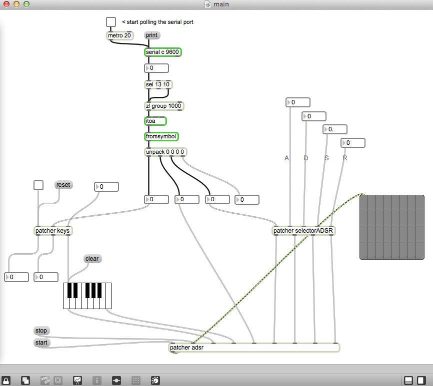Image resolution: width=433 pixels, height=386 pixels.
Task: Click the 'A' comment label
Action: (x=286, y=158)
